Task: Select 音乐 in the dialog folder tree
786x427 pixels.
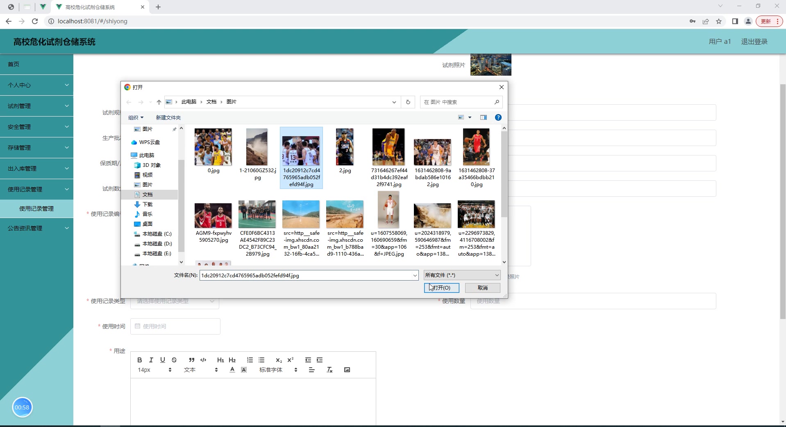Action: coord(148,214)
